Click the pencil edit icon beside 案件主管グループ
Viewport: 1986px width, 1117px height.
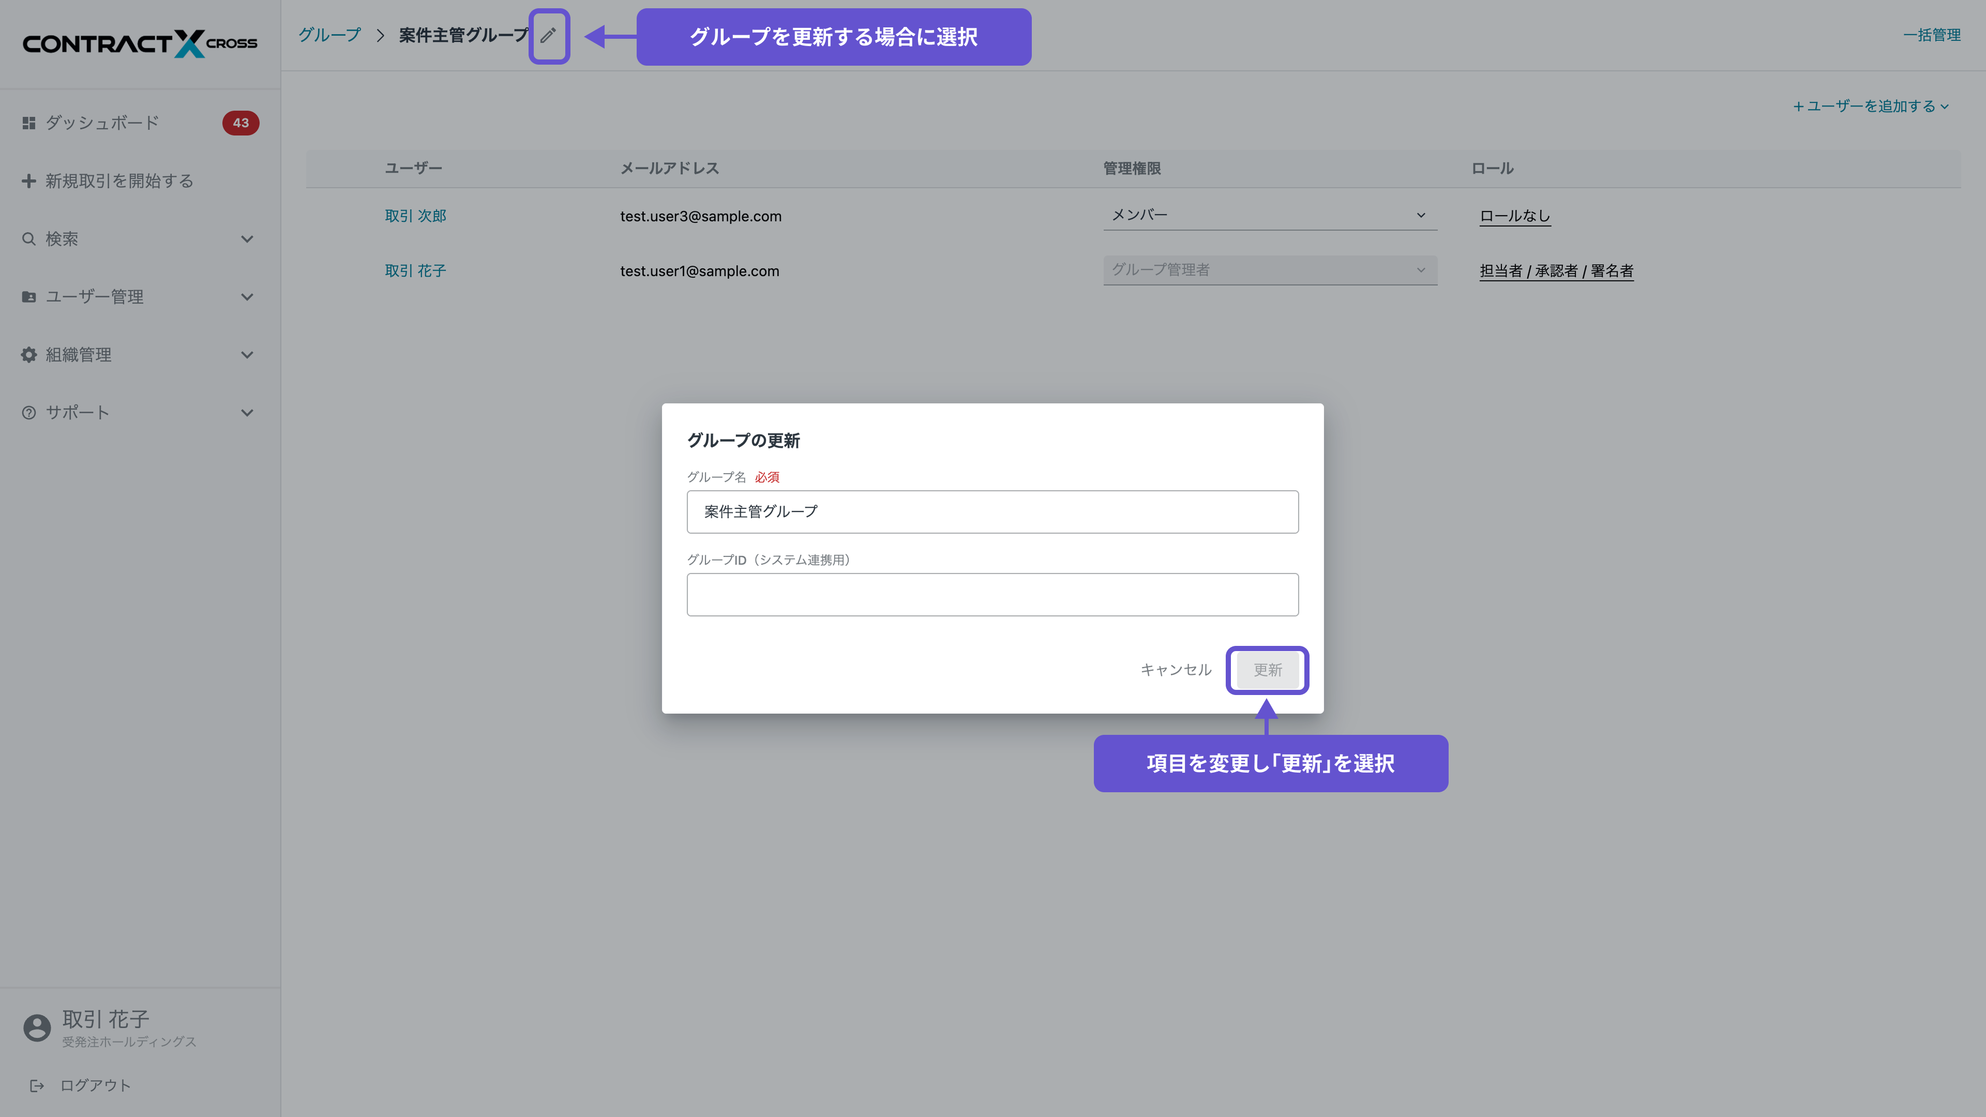[547, 36]
